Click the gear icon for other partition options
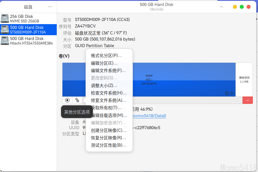Image resolution: width=258 pixels, height=172 pixels. pos(77,100)
